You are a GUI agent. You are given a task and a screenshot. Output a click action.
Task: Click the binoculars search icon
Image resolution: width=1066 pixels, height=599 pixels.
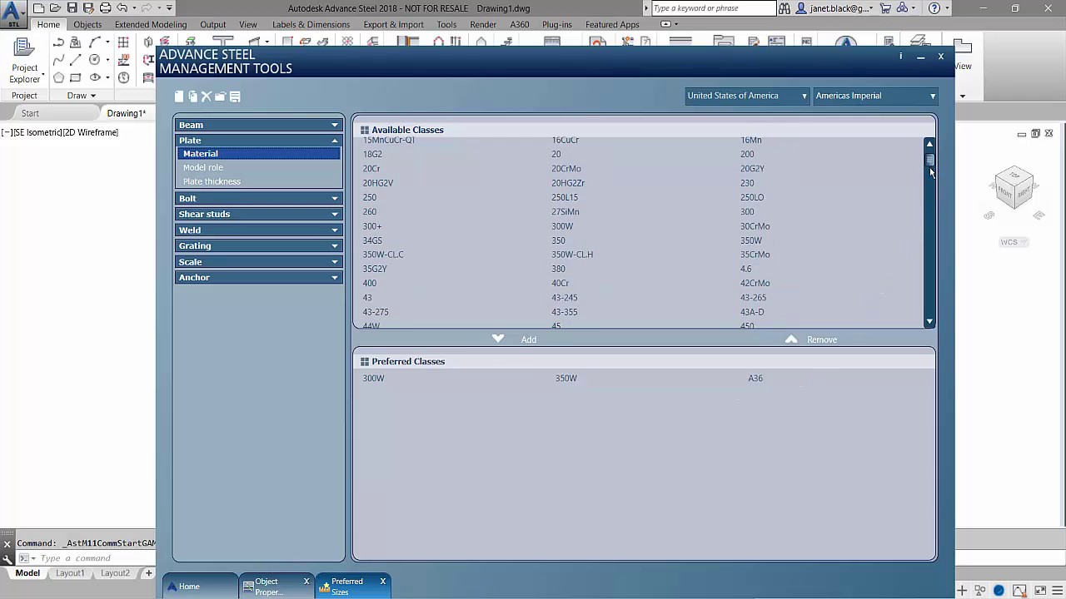coord(785,8)
